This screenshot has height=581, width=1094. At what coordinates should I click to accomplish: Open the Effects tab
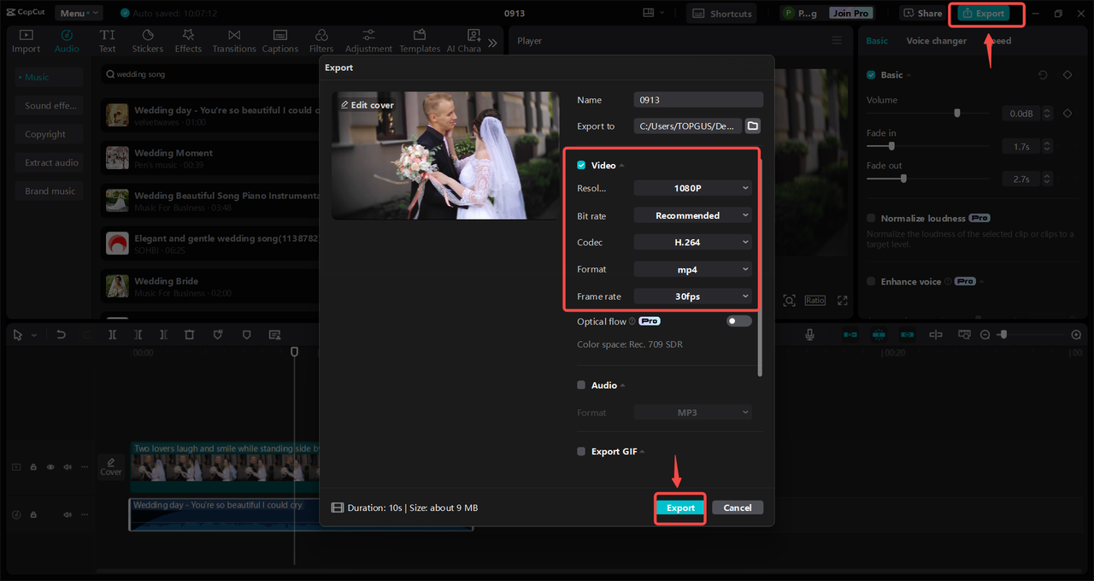coord(188,41)
